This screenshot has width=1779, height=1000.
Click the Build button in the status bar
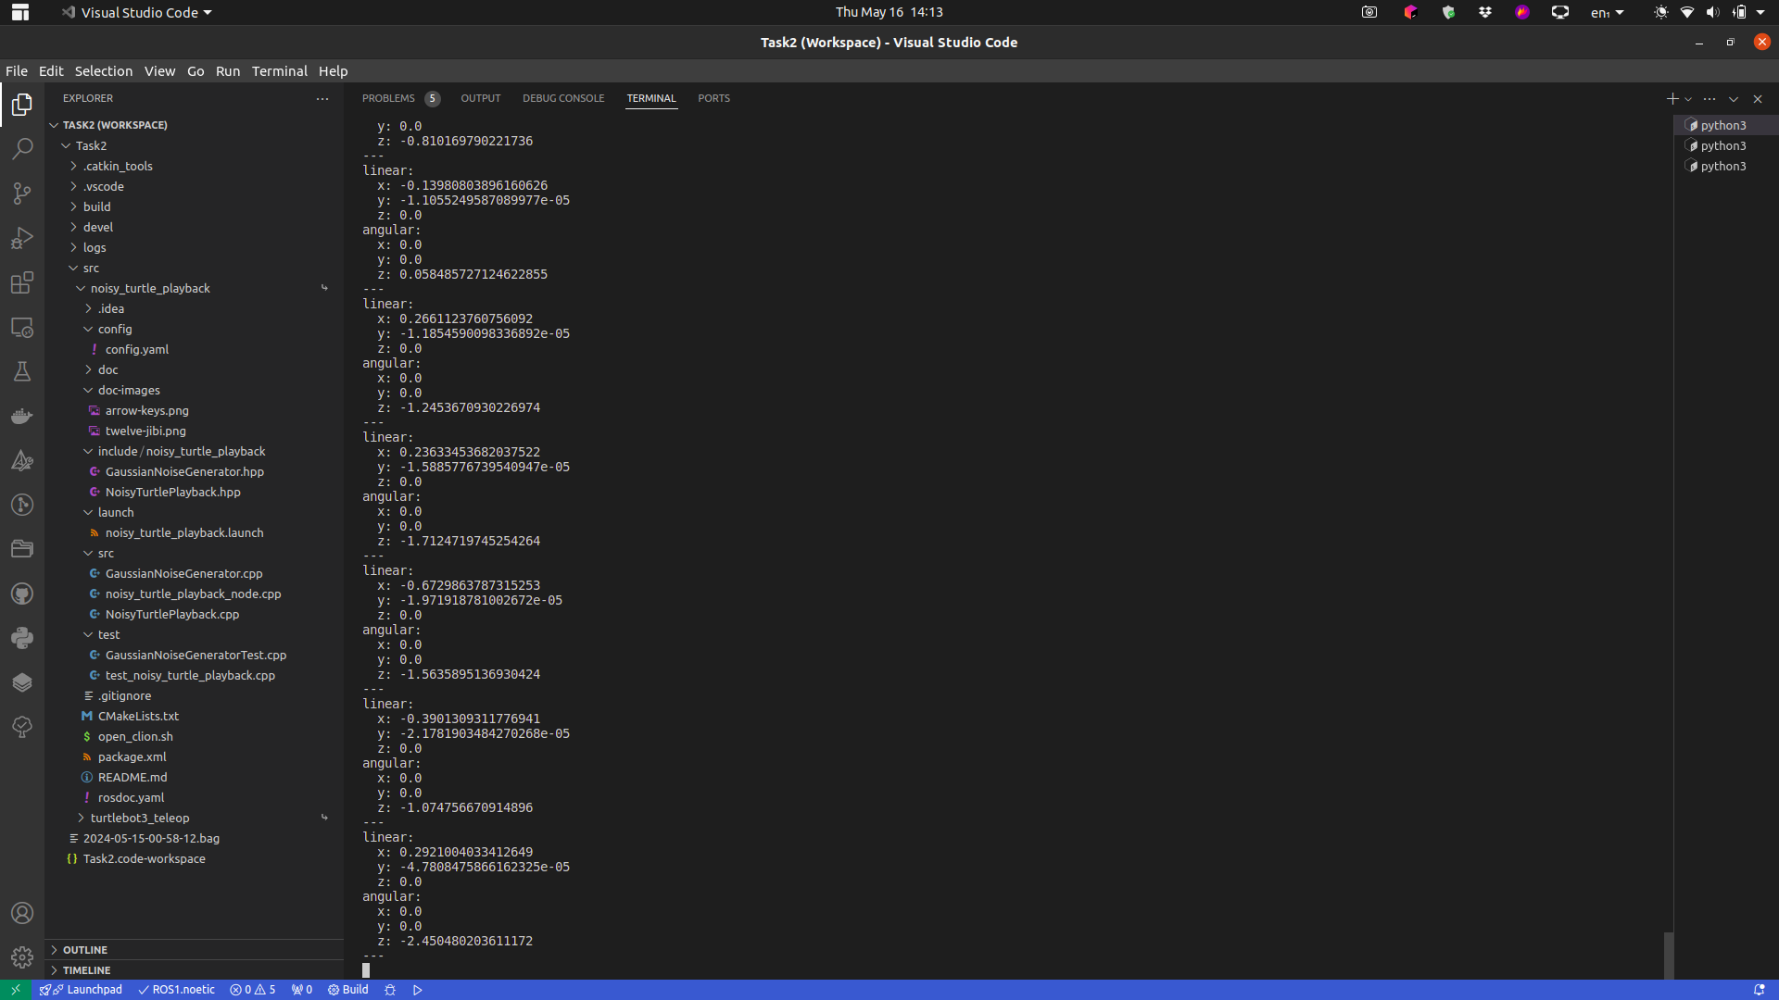347,990
